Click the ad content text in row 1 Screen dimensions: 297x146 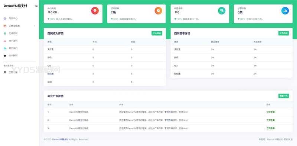click(x=154, y=112)
